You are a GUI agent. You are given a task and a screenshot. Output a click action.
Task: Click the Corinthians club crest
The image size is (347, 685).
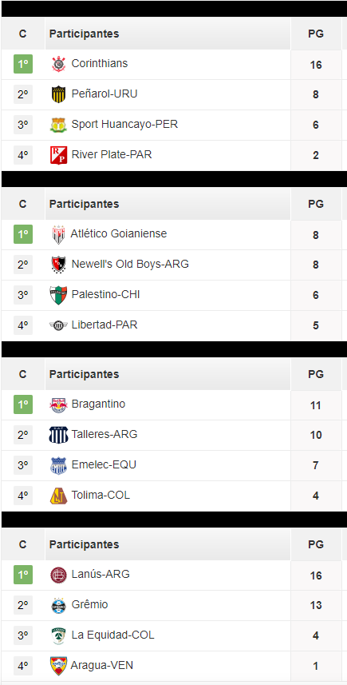(58, 64)
